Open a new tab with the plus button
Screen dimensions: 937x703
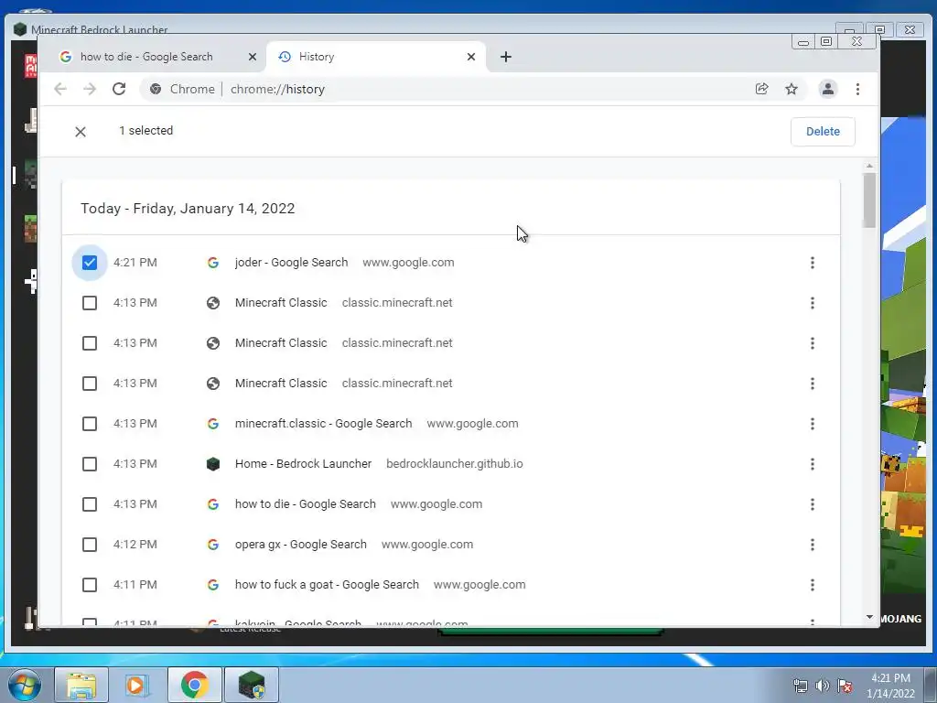pyautogui.click(x=505, y=57)
